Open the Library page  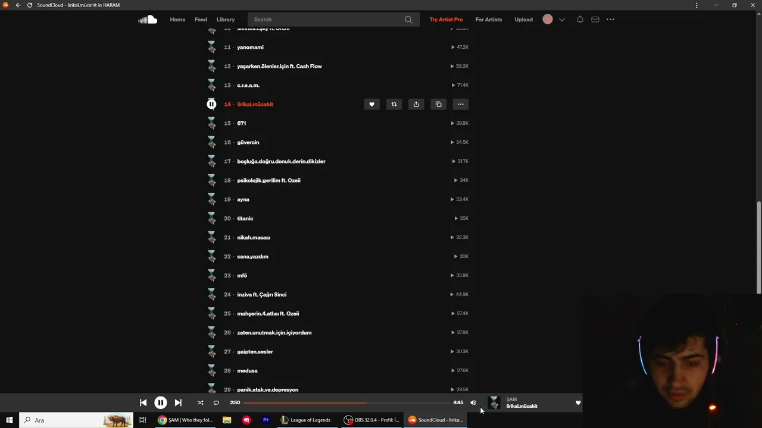tap(226, 20)
